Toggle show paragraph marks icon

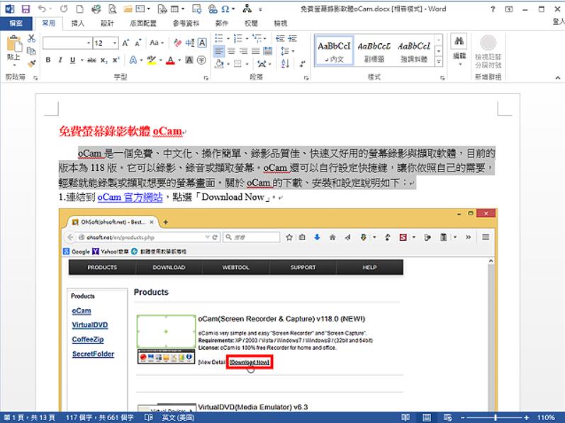pos(302,64)
